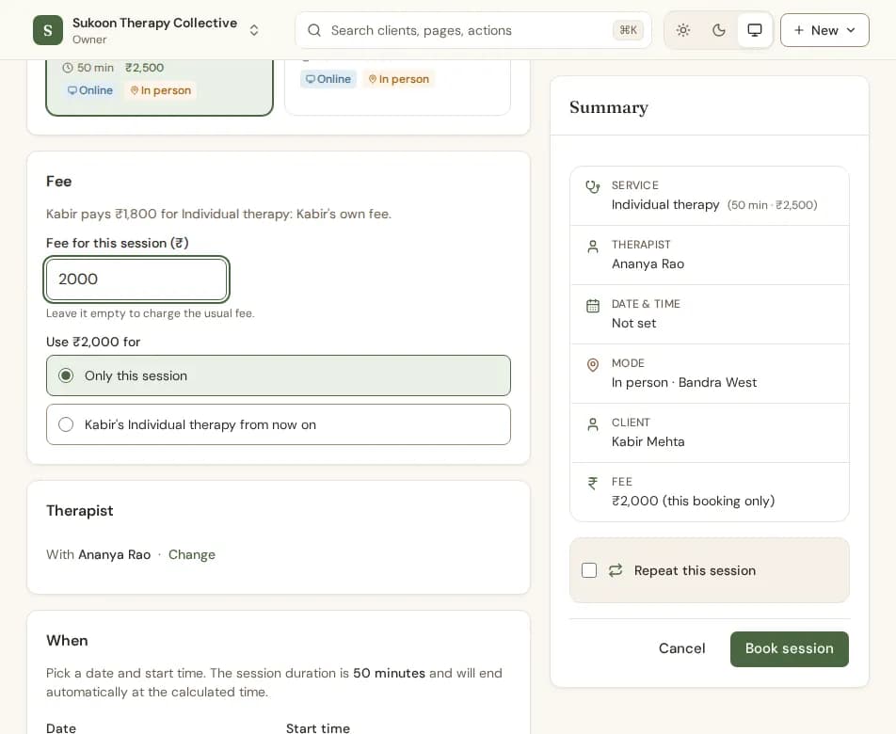Select the Only this session option
The height and width of the screenshot is (734, 896).
tap(279, 375)
